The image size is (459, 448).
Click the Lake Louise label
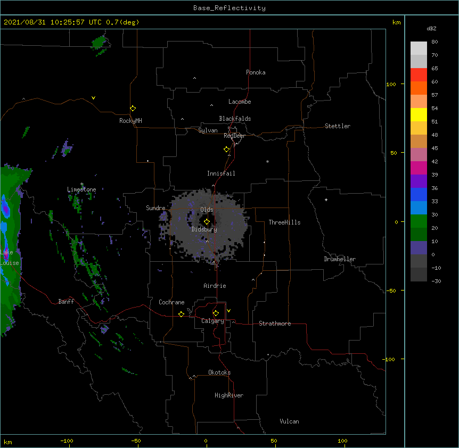point(10,258)
